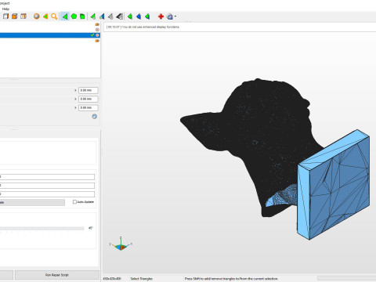376x282 pixels.
Task: Open the dropdown arrow beside the blue icon
Action: (175, 16)
